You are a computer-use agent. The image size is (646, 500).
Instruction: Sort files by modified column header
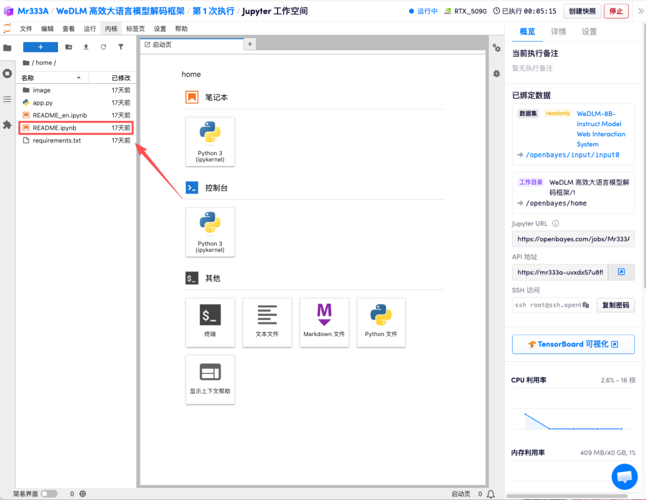pyautogui.click(x=112, y=78)
